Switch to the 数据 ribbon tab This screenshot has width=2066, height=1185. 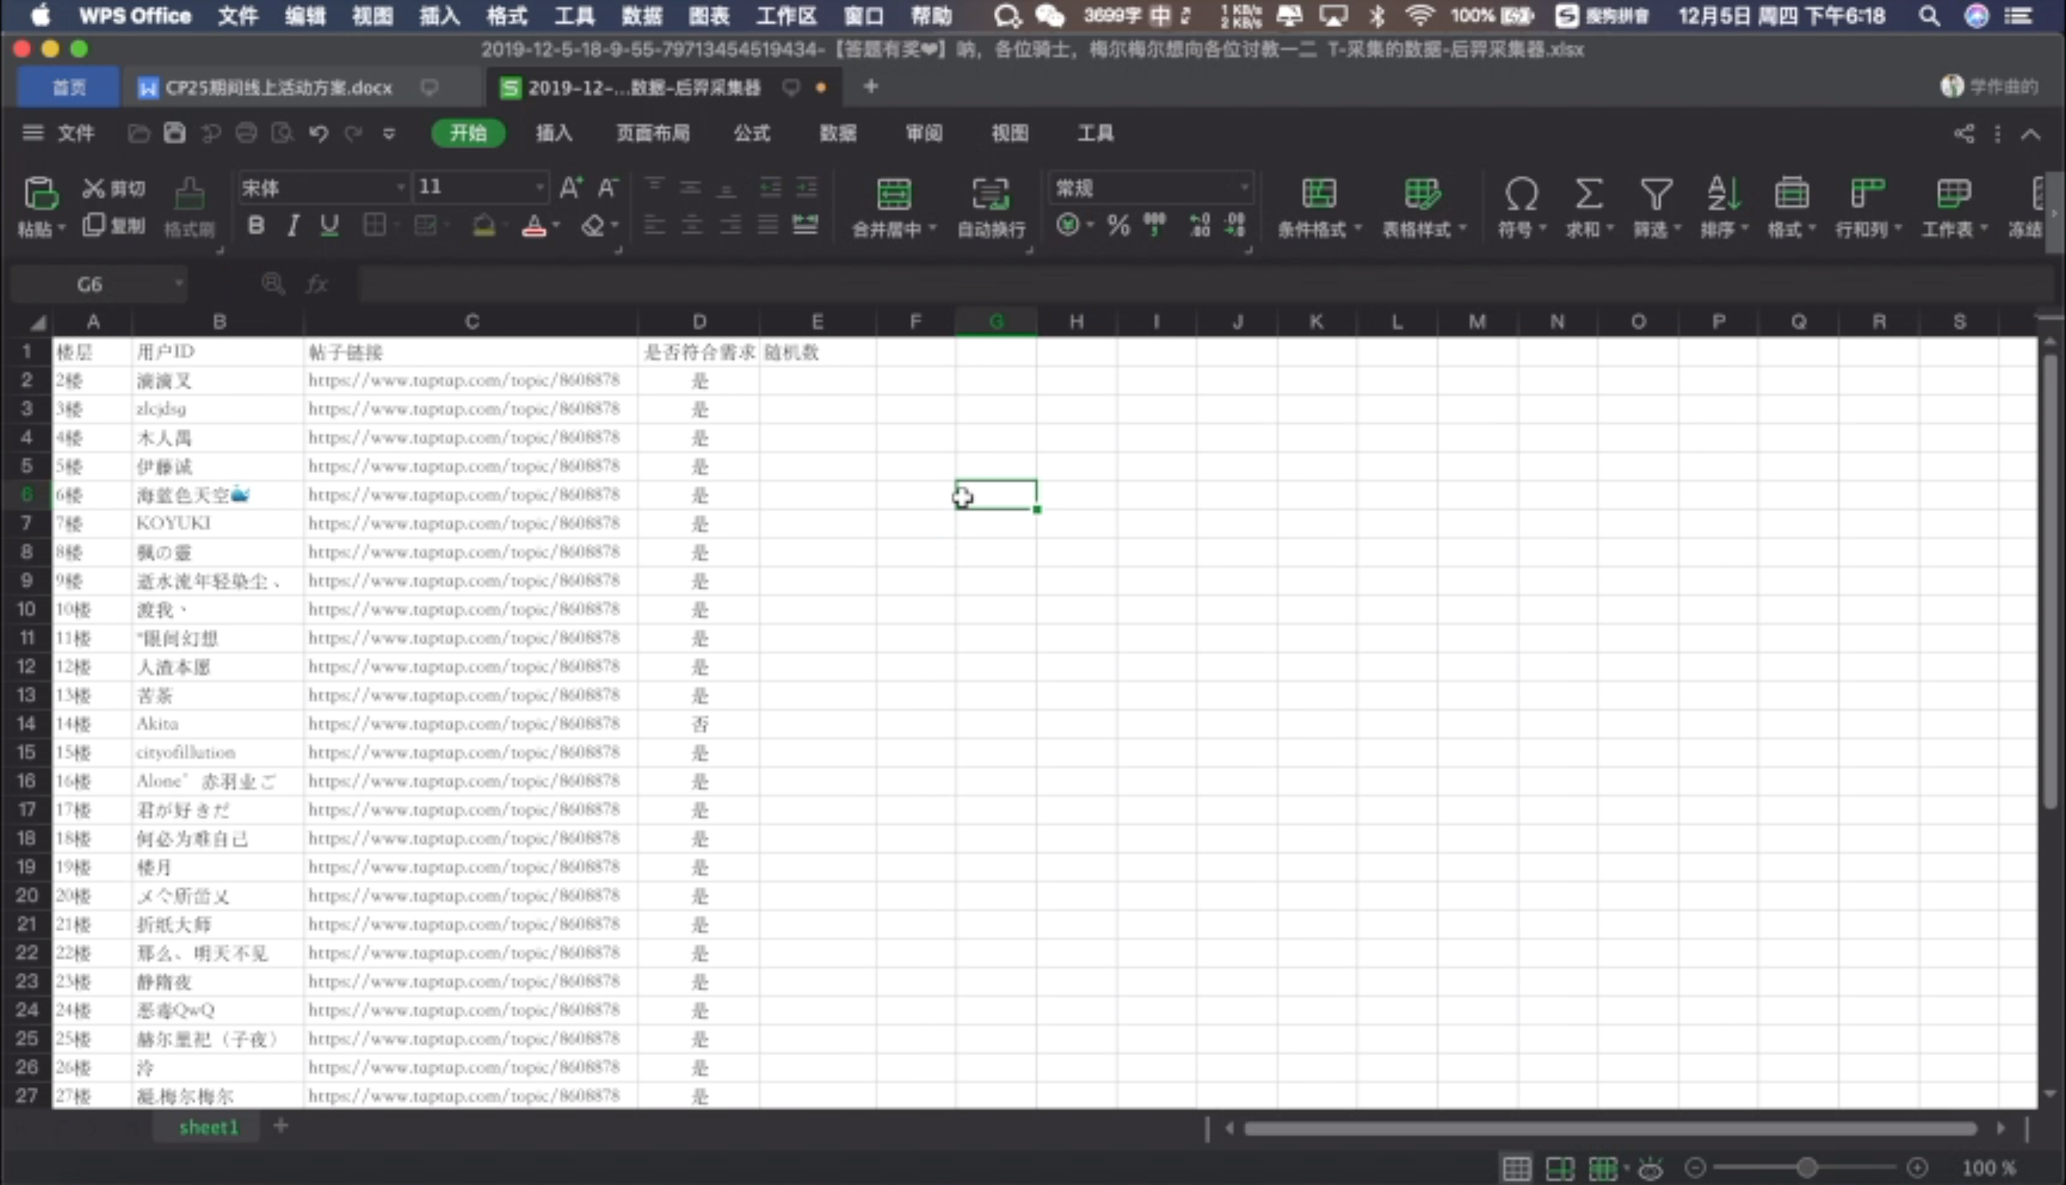(x=837, y=133)
